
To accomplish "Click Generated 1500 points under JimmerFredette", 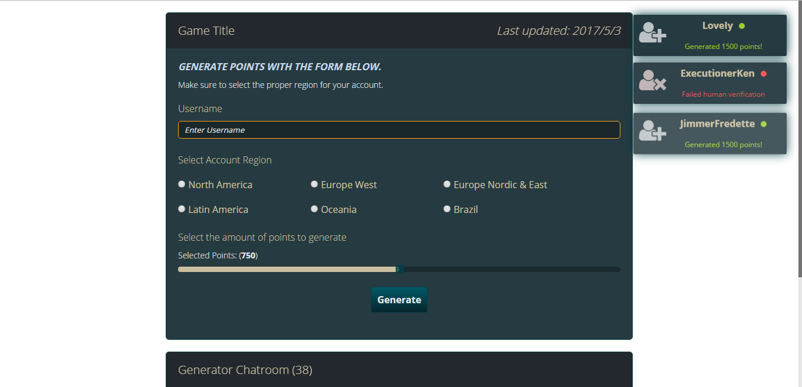I will pos(724,145).
